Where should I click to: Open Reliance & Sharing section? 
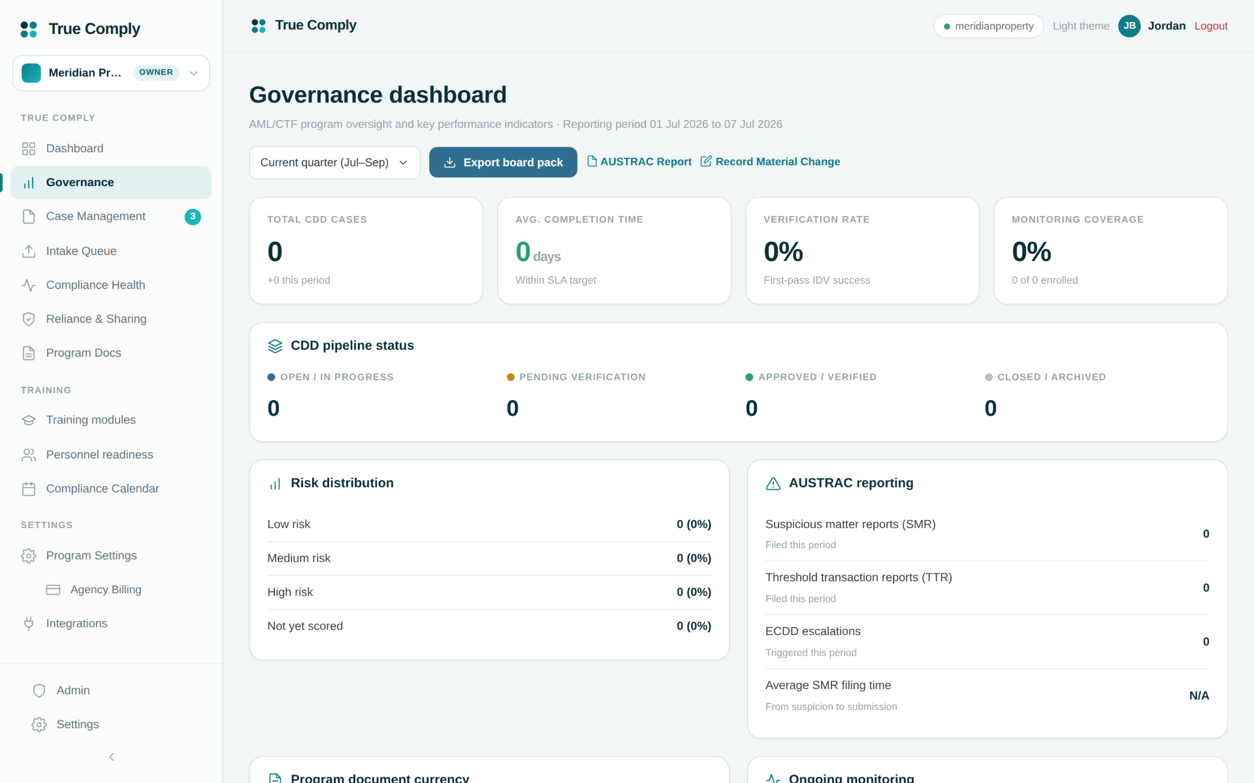click(x=111, y=319)
